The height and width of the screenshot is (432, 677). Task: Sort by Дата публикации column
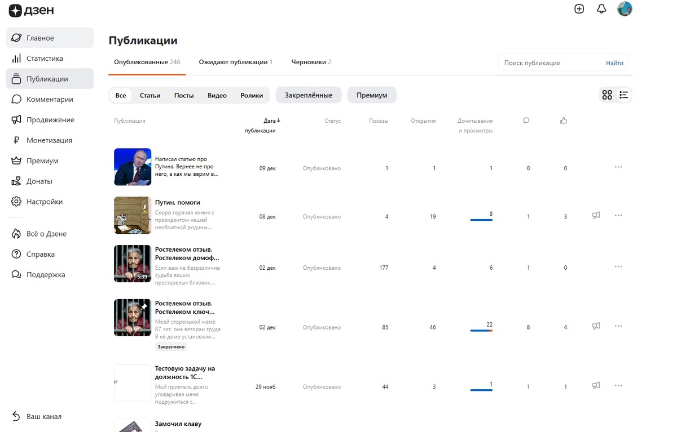[x=262, y=126]
